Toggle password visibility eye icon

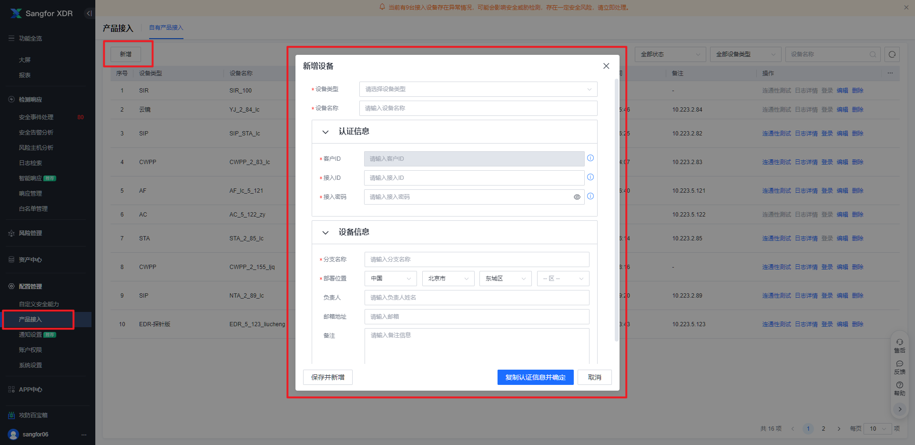click(x=577, y=197)
